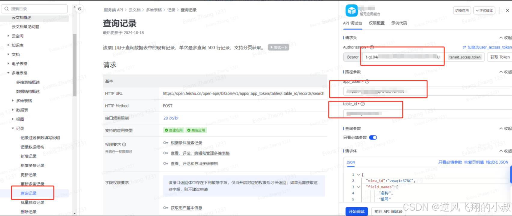512x216 pixels.
Task: Open 新增多条记录 in the sidebar
Action: click(x=32, y=166)
